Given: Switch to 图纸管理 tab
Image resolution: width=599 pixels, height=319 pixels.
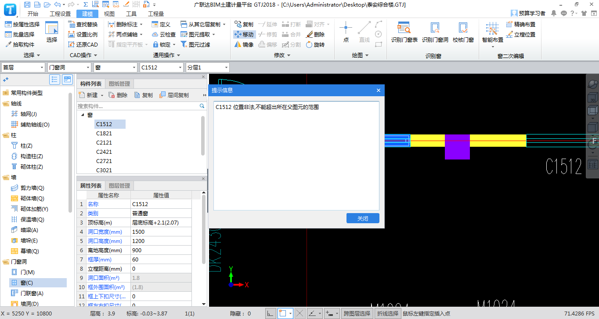Looking at the screenshot, I should point(119,84).
